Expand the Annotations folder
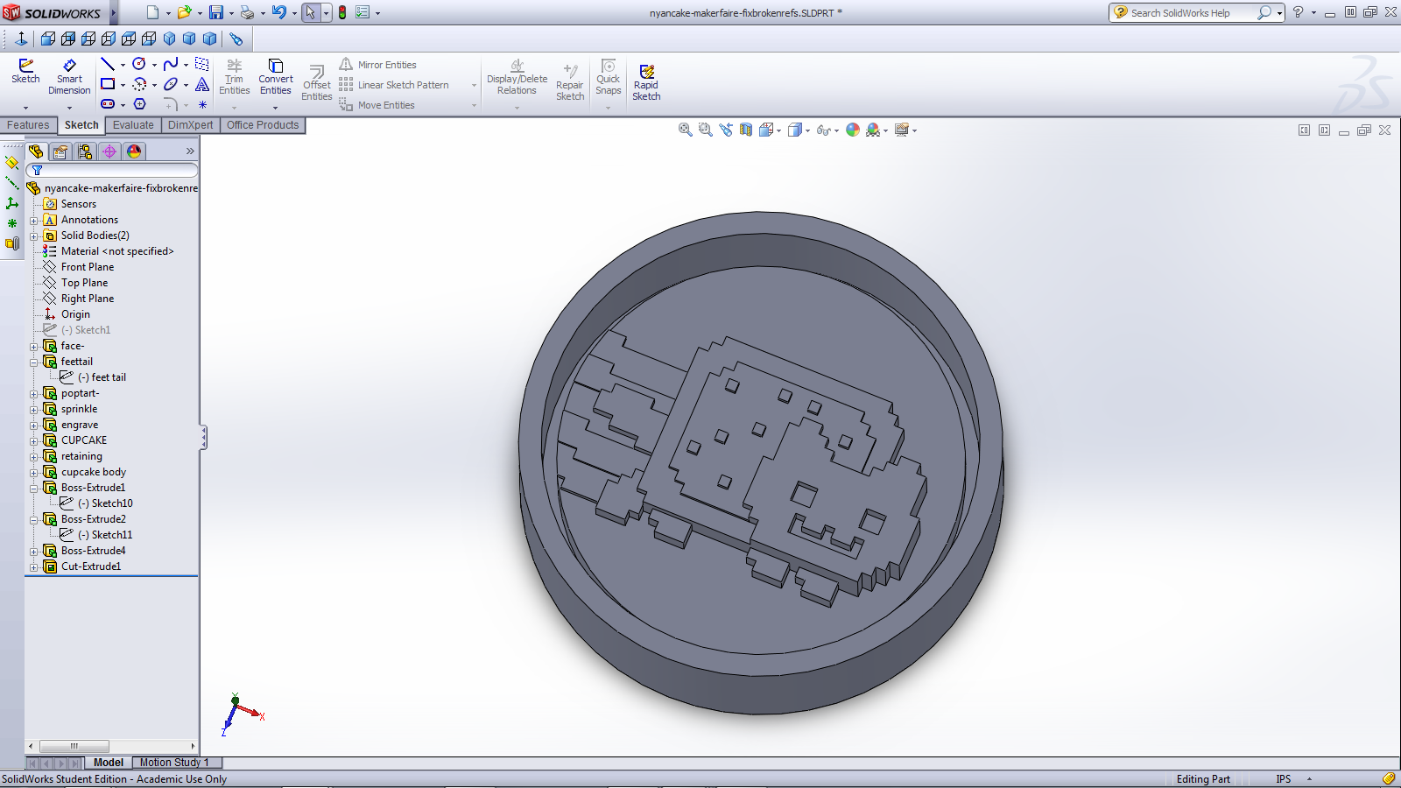 [34, 220]
